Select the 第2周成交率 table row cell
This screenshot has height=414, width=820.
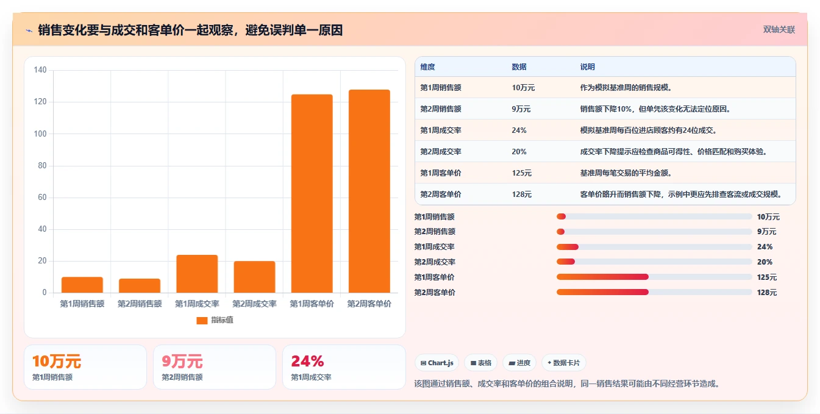(x=441, y=152)
